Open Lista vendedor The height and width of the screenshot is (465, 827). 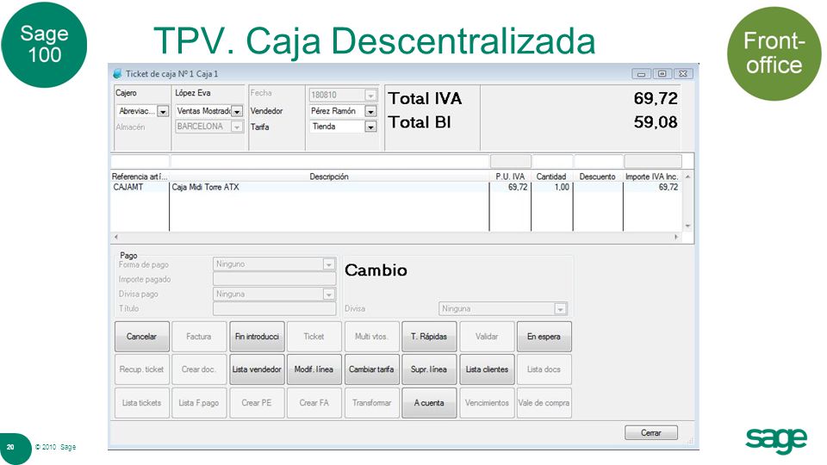pyautogui.click(x=257, y=369)
